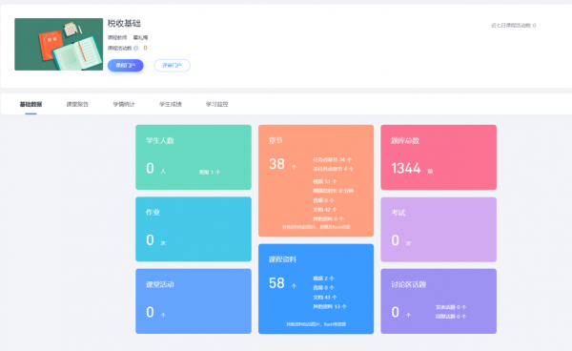Click the 课程资料 card heading
Image resolution: width=572 pixels, height=351 pixels.
pos(282,259)
